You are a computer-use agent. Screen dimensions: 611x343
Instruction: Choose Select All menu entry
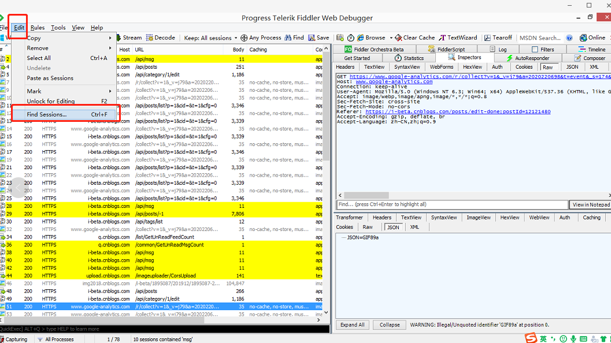(64, 58)
